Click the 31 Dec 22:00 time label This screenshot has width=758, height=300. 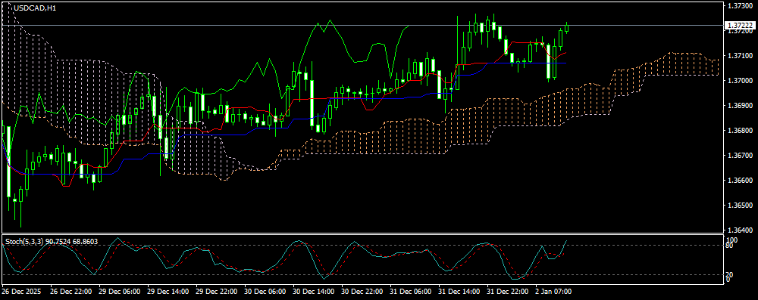point(508,292)
